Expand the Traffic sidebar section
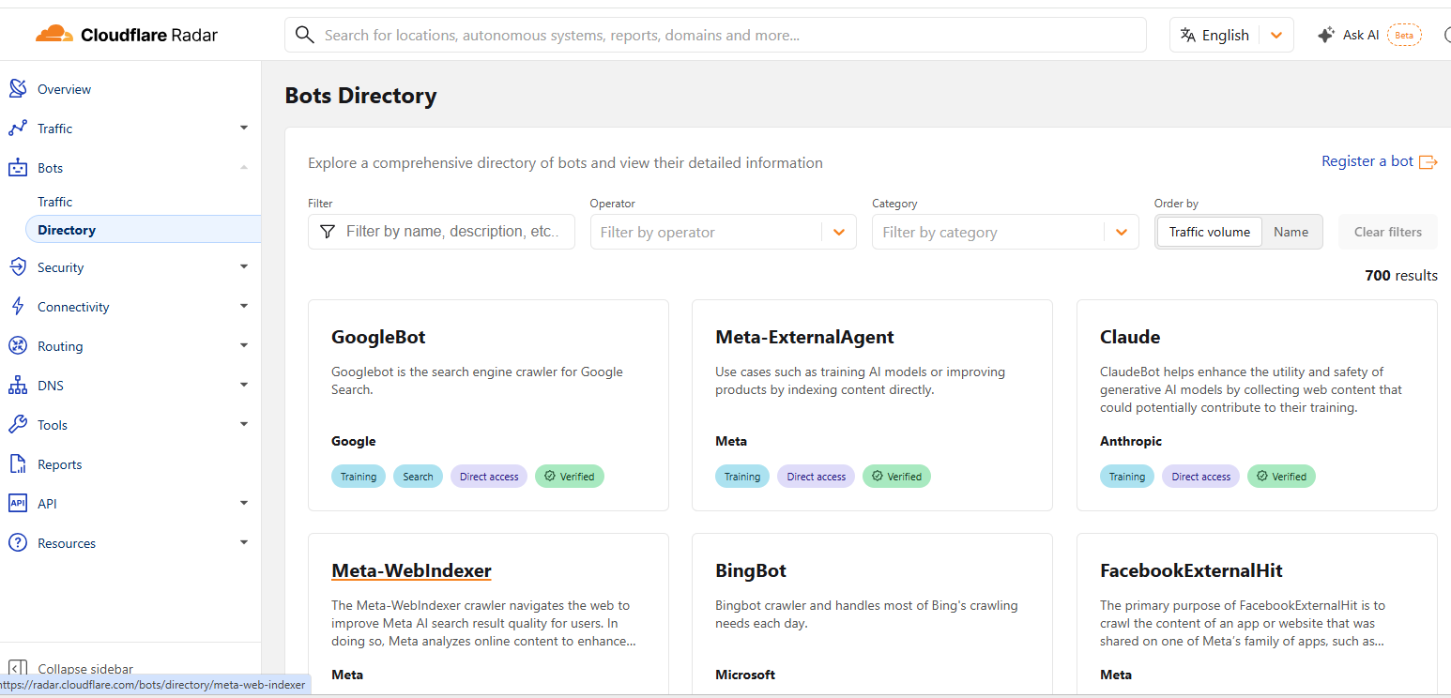1451x698 pixels. [x=244, y=129]
